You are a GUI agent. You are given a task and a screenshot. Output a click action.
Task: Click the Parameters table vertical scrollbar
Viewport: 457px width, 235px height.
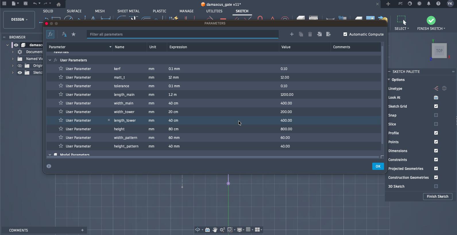coord(382,94)
